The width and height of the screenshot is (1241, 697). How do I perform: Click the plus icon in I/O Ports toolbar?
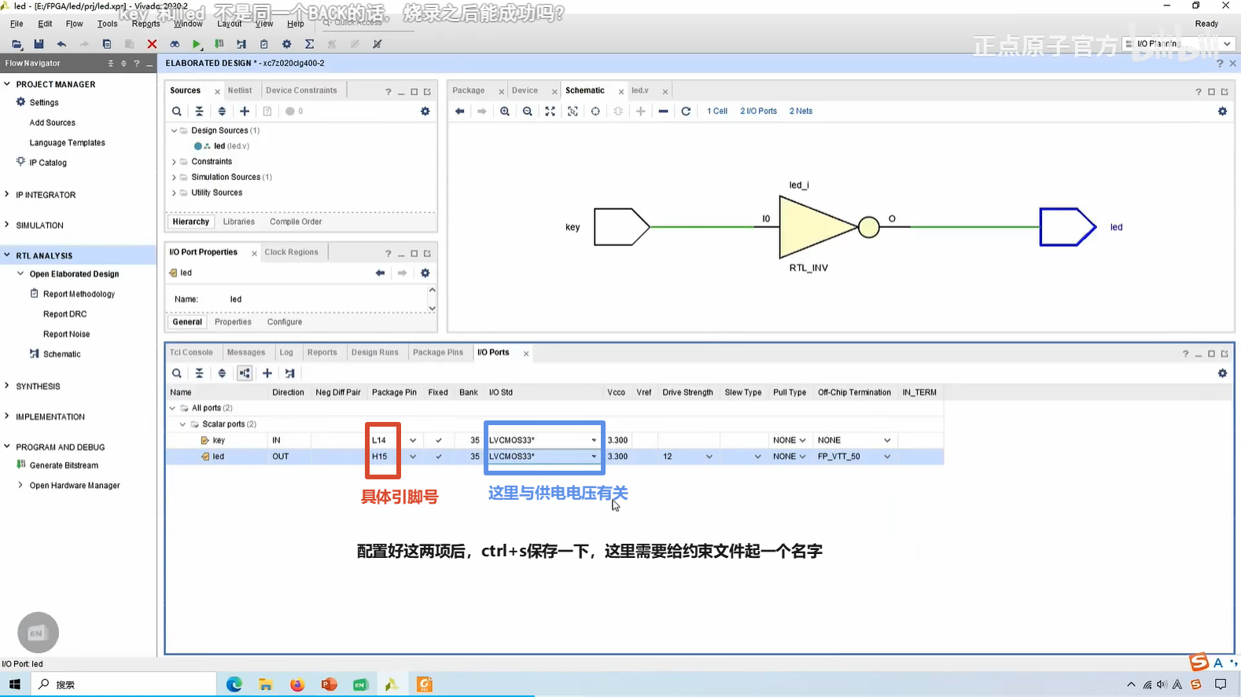click(267, 373)
